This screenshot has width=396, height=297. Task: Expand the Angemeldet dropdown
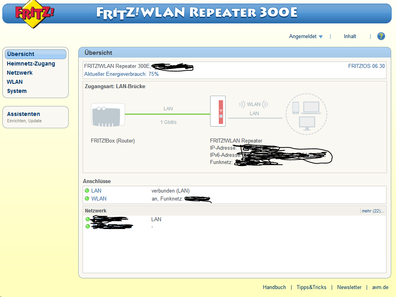[305, 37]
